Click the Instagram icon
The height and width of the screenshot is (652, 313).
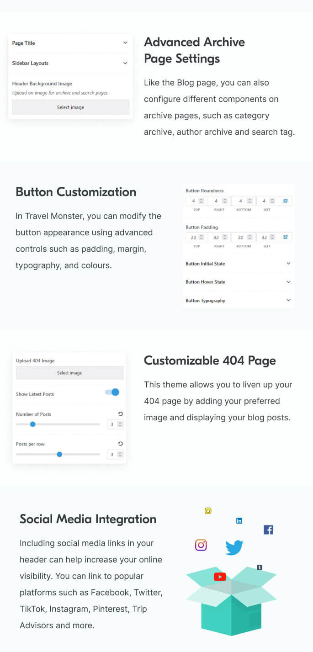201,545
